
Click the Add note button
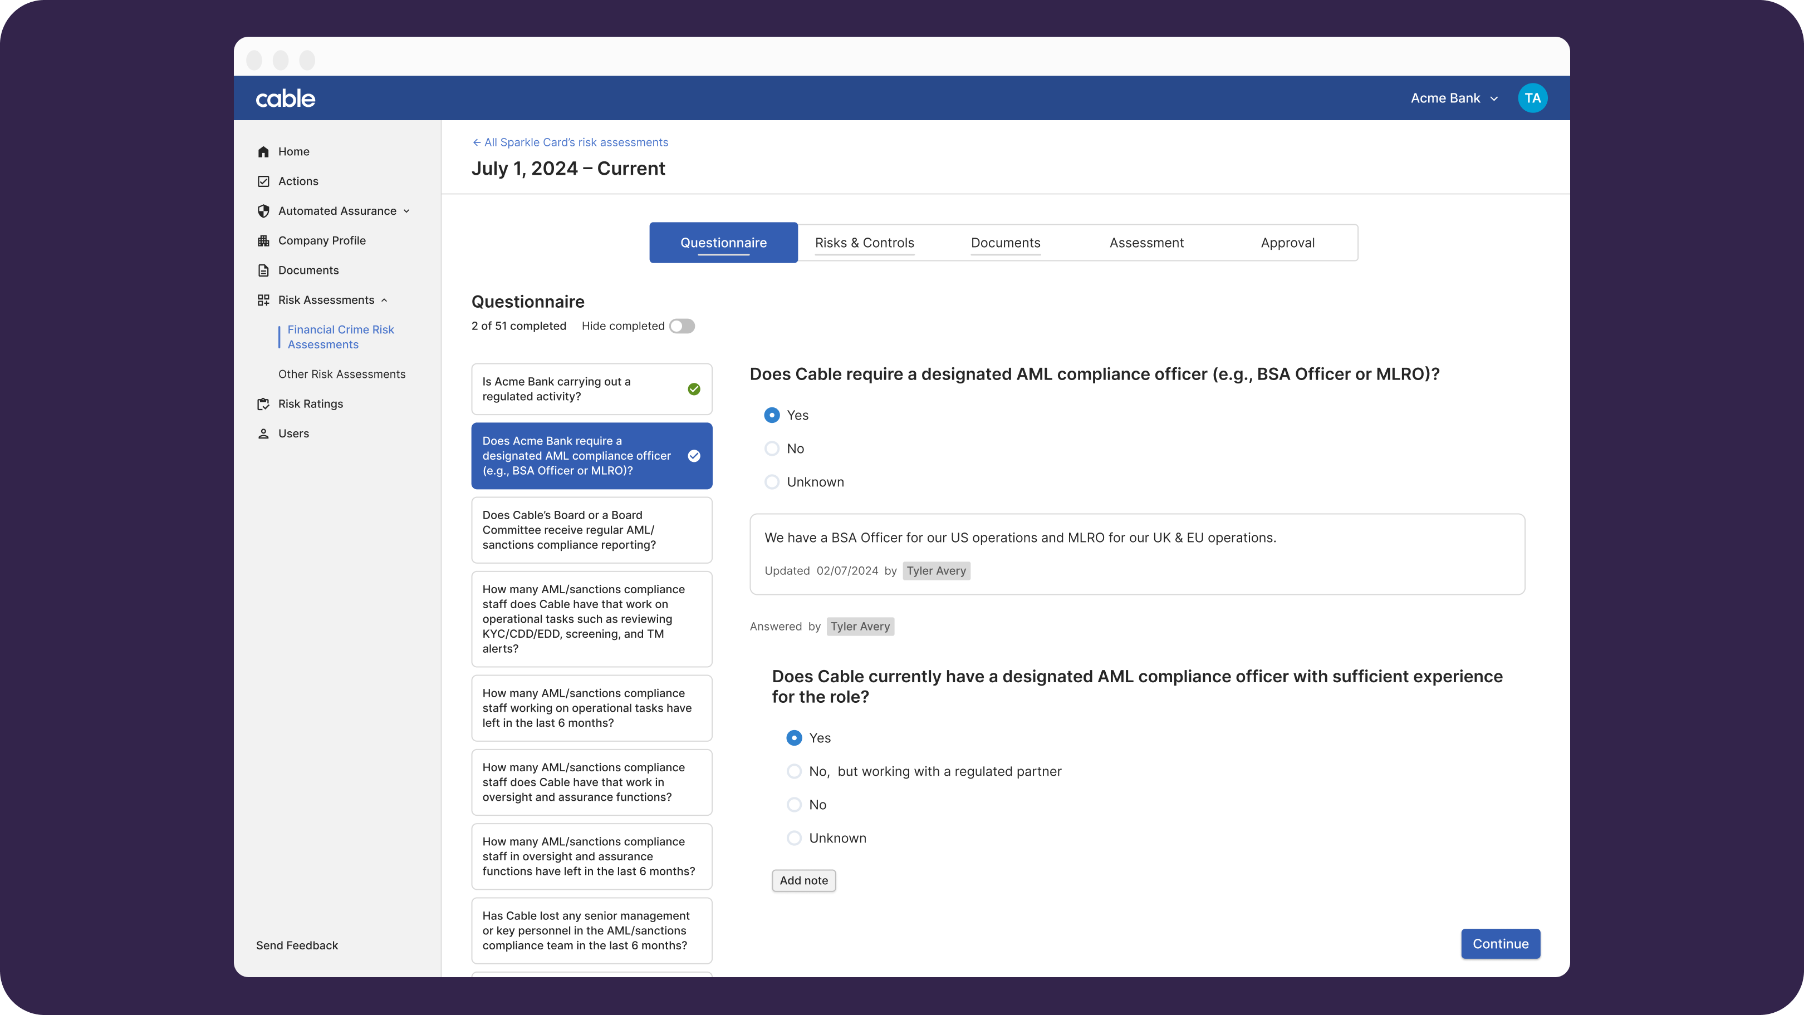click(x=803, y=880)
